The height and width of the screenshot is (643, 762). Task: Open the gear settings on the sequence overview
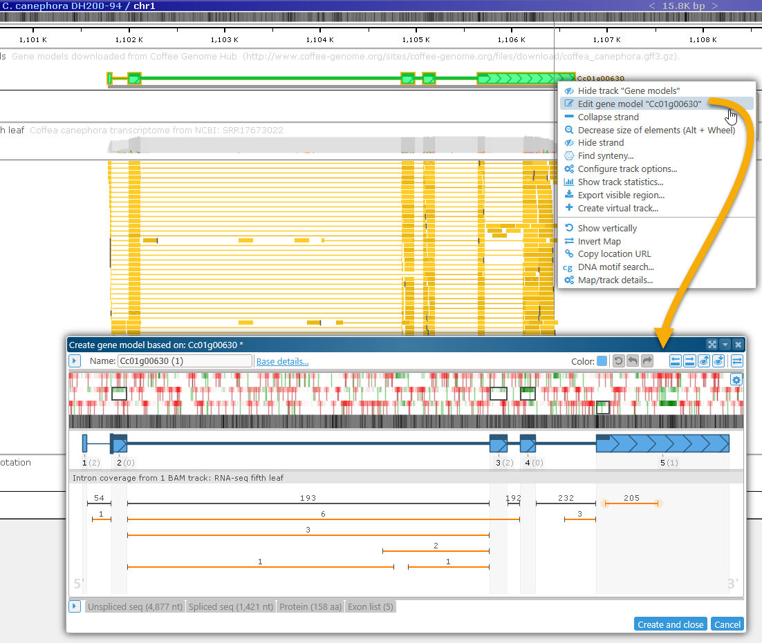click(x=736, y=380)
